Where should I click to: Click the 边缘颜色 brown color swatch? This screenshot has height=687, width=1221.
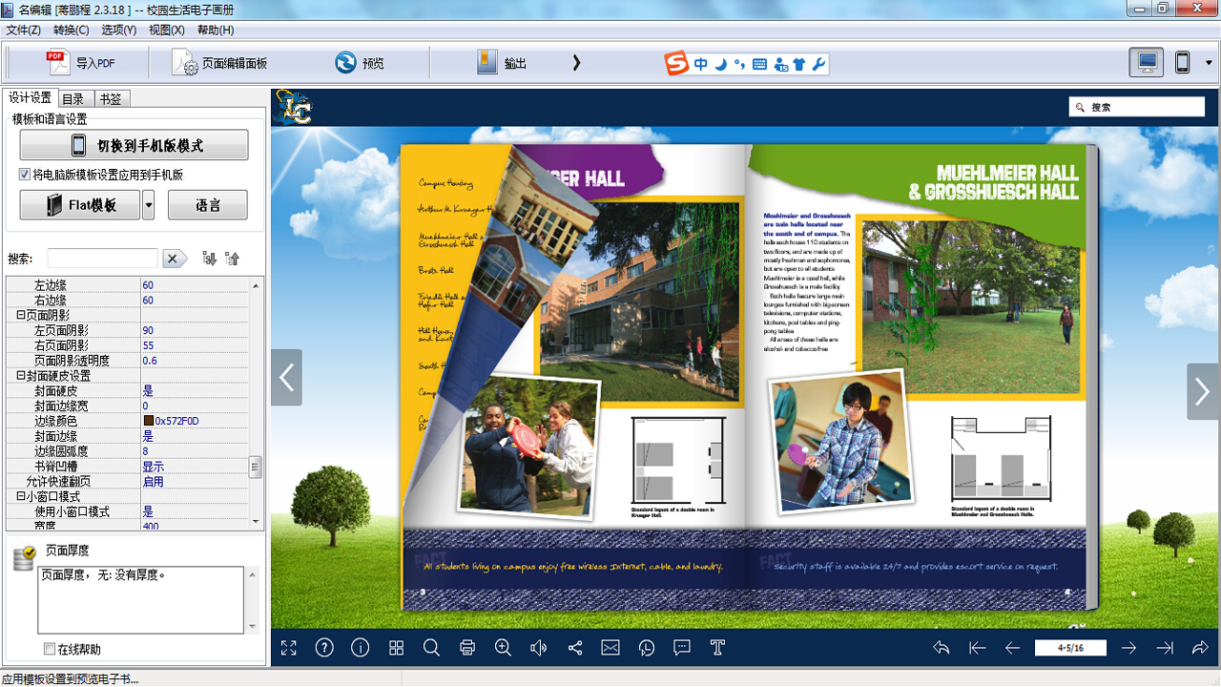pos(148,421)
